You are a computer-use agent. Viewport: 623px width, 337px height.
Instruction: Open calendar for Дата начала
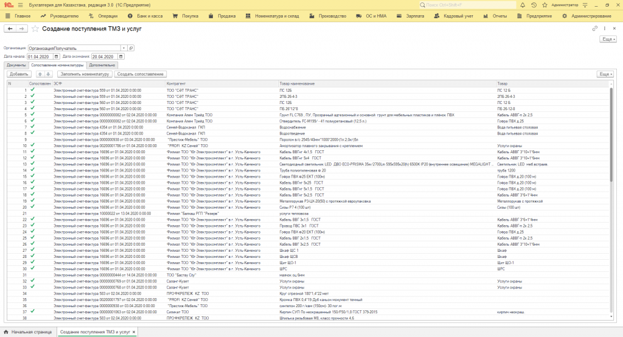[x=57, y=57]
